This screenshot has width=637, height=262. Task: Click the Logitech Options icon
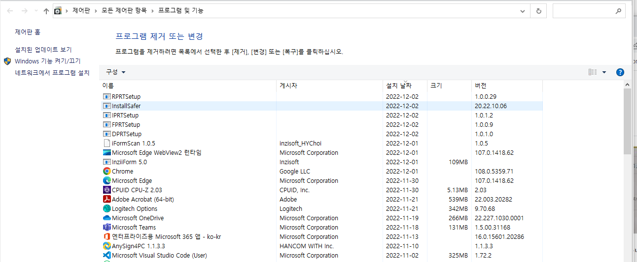coord(107,209)
